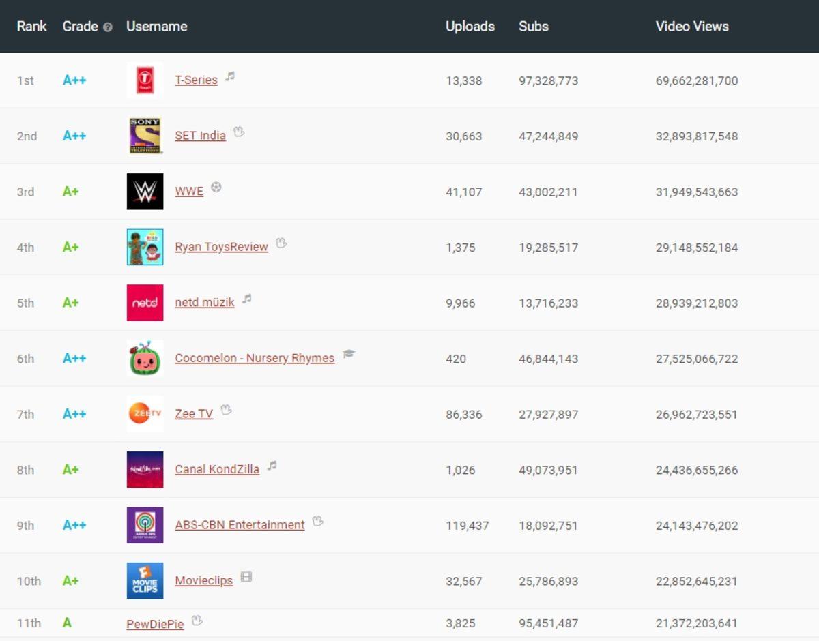Click the WWE channel logo avatar

click(x=145, y=192)
